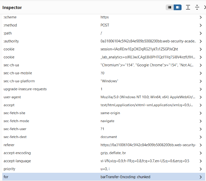The width and height of the screenshot is (206, 181).
Task: Select the Mozilla/5.0 user-agent value
Action: [148, 97]
